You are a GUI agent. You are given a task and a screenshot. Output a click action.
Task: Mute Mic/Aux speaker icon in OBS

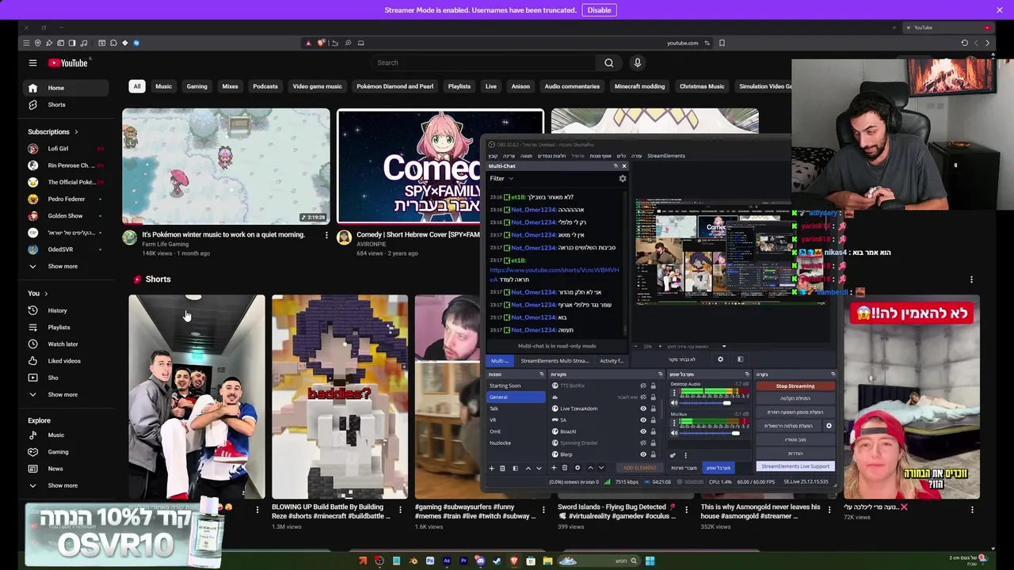(x=674, y=433)
